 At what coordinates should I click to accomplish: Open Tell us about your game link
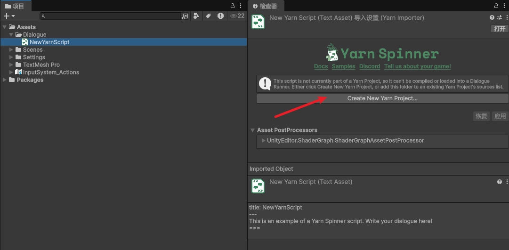point(418,66)
